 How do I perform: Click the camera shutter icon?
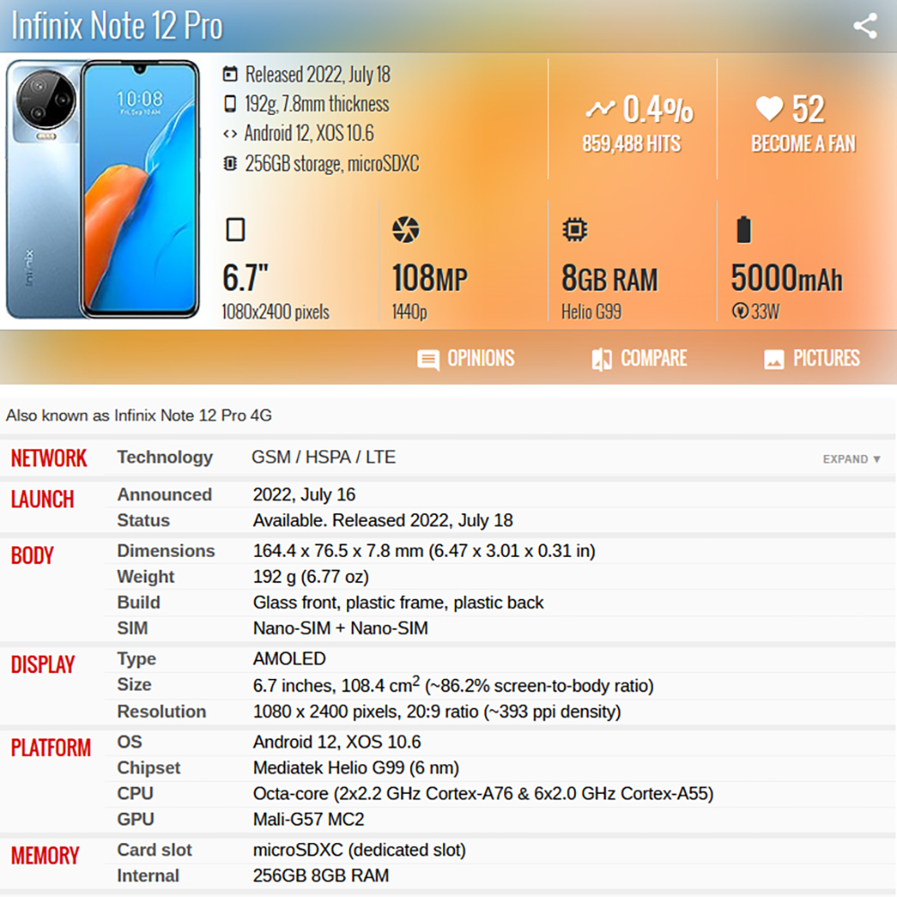405,230
